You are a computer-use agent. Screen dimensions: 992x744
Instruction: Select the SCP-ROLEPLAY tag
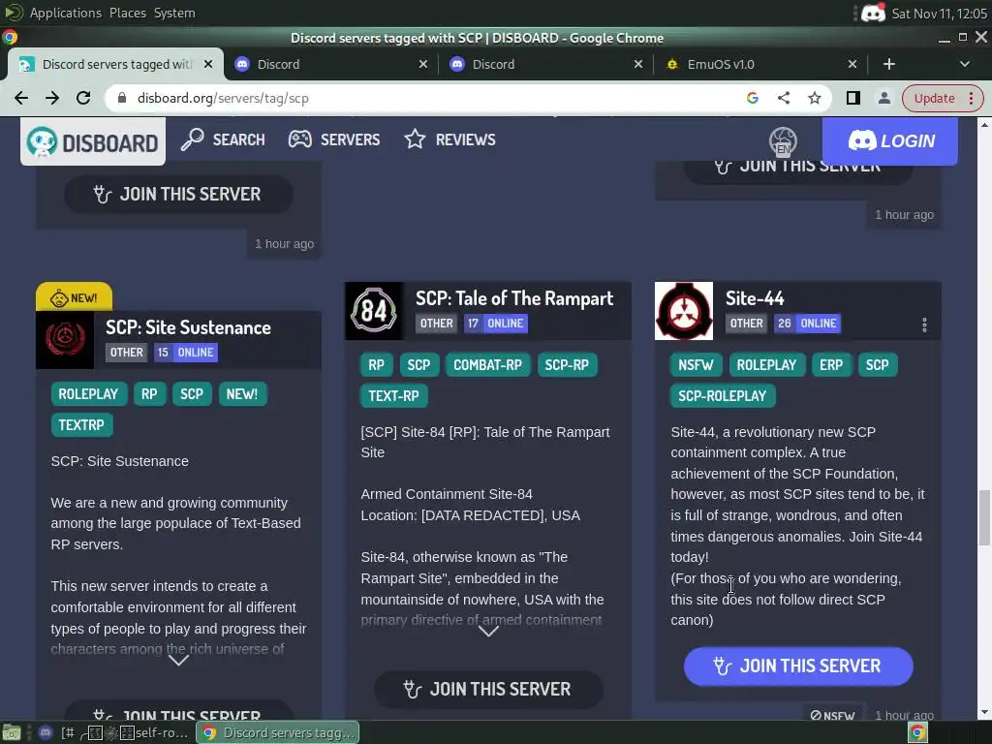pyautogui.click(x=723, y=396)
